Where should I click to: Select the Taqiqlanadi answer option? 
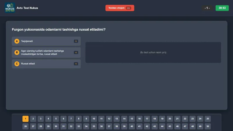(x=46, y=41)
